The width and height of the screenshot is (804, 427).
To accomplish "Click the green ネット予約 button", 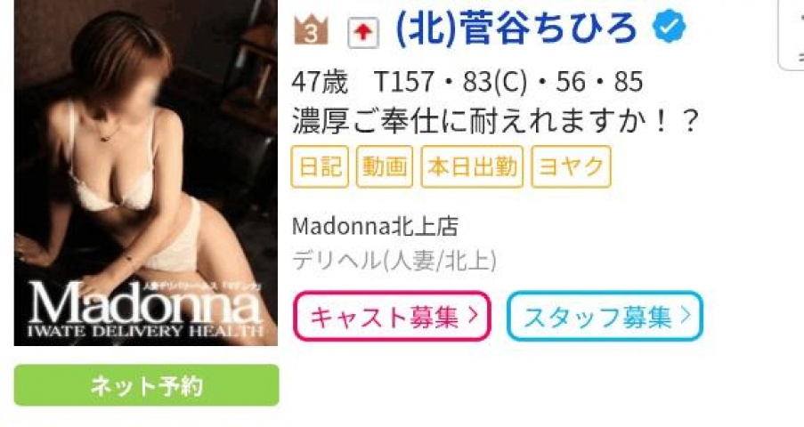I will [147, 385].
